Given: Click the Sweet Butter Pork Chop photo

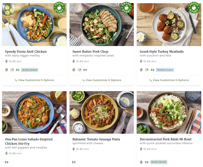Looking at the screenshot, I should tap(101, 25).
